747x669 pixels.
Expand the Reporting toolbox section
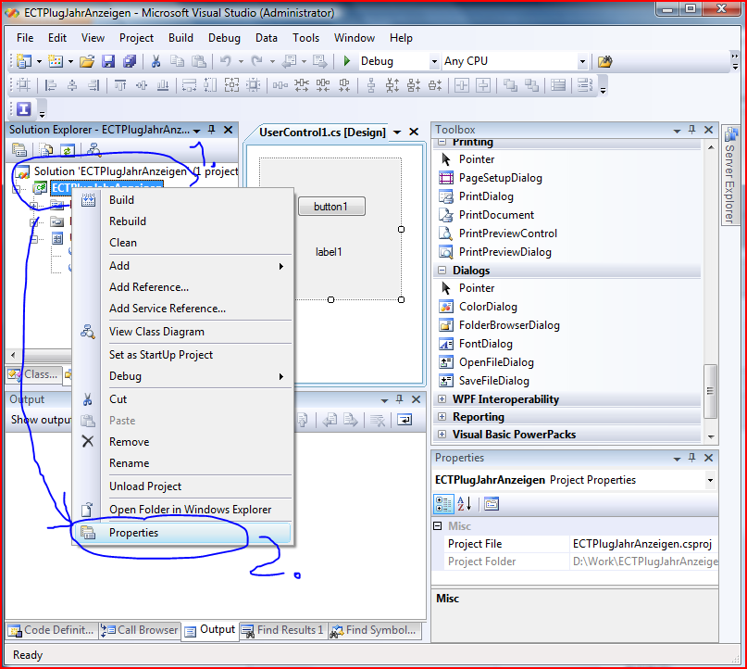(442, 417)
